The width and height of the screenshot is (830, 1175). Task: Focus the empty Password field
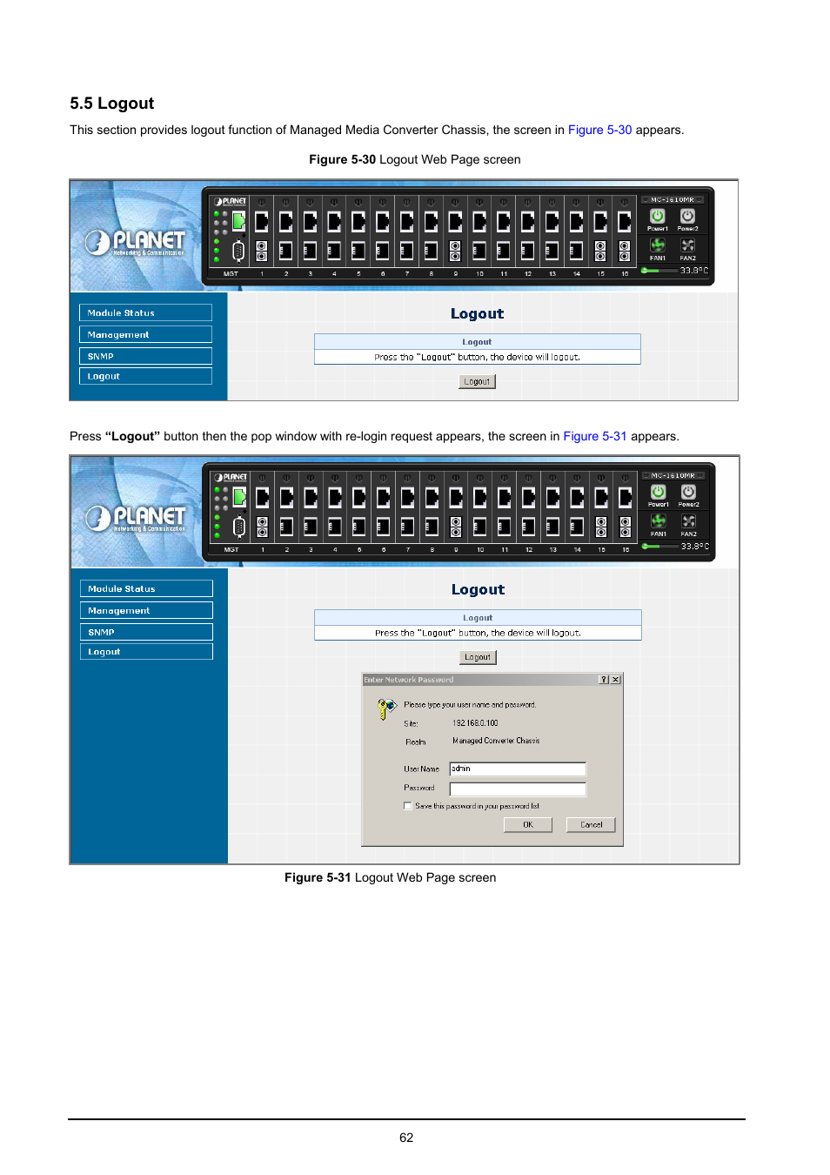518,789
